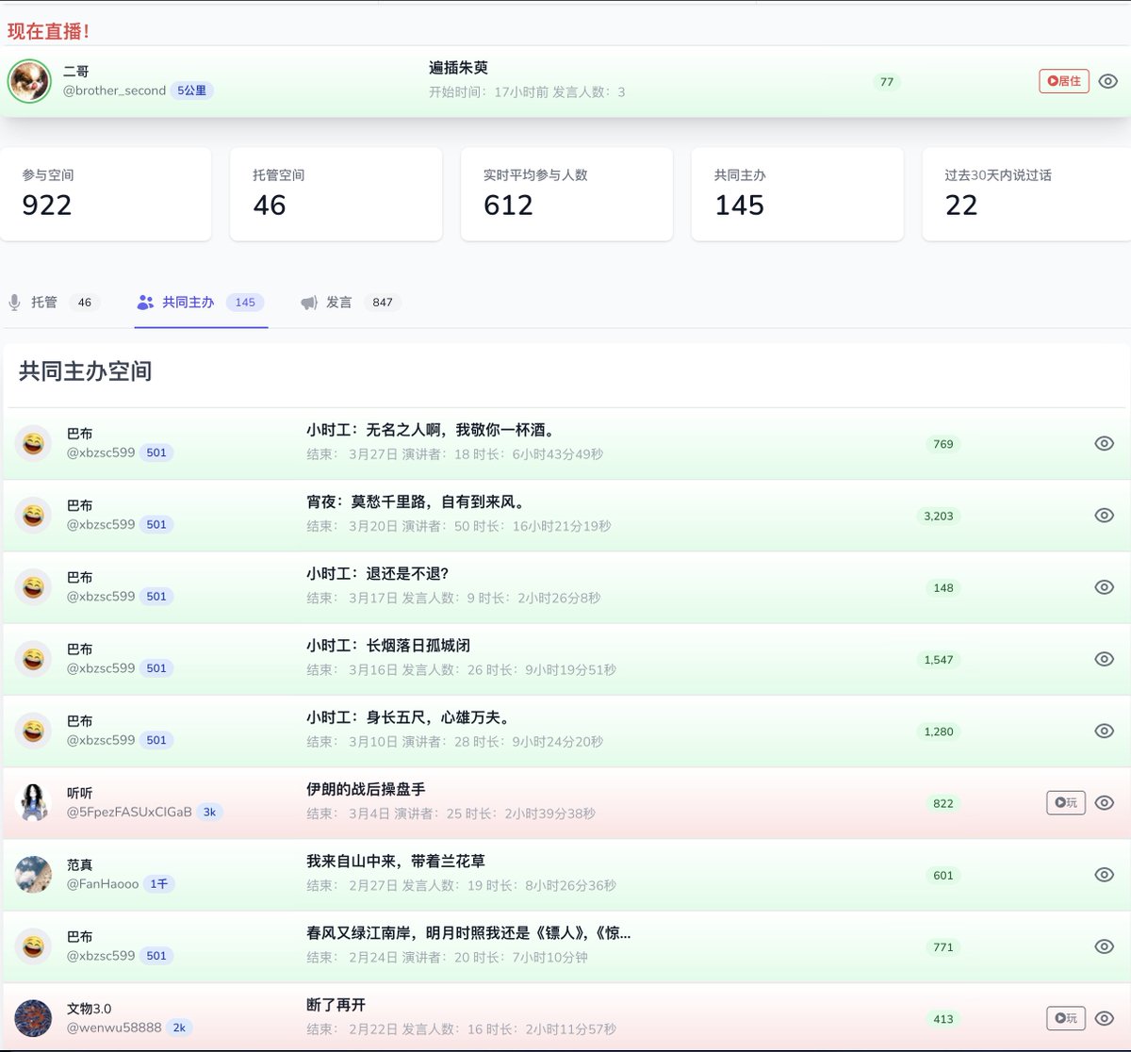Open the space 宵夜：莫愁千里路，自有到来风。
This screenshot has height=1052, width=1131.
[x=417, y=501]
